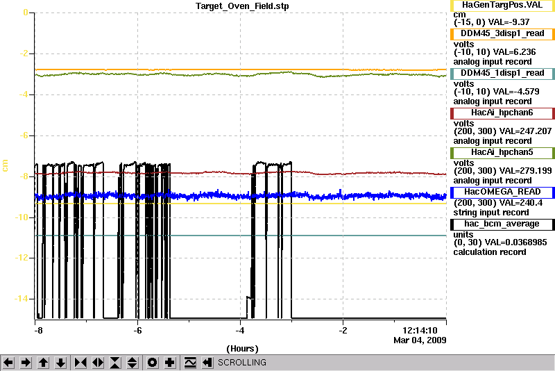Select the HaGenTargPos.VAL curve legend

click(502, 6)
